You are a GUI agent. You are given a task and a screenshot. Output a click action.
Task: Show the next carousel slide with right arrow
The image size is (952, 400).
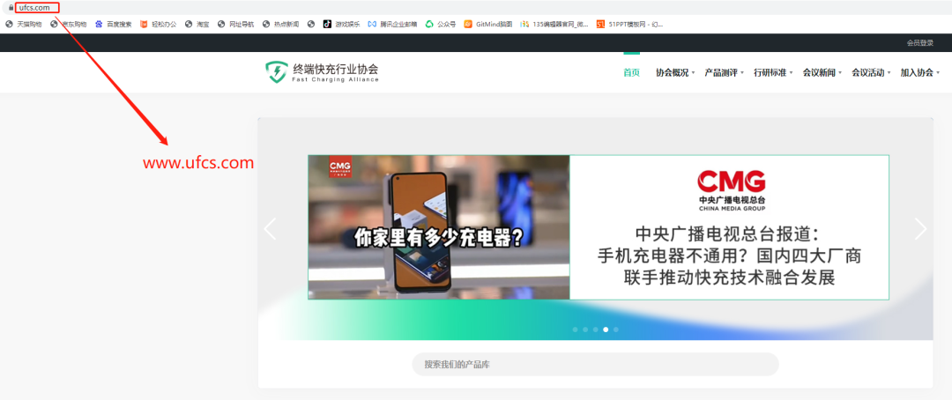920,229
